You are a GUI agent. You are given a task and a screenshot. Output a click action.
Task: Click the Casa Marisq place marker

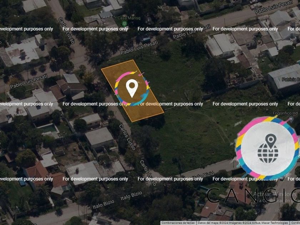(x=125, y=24)
